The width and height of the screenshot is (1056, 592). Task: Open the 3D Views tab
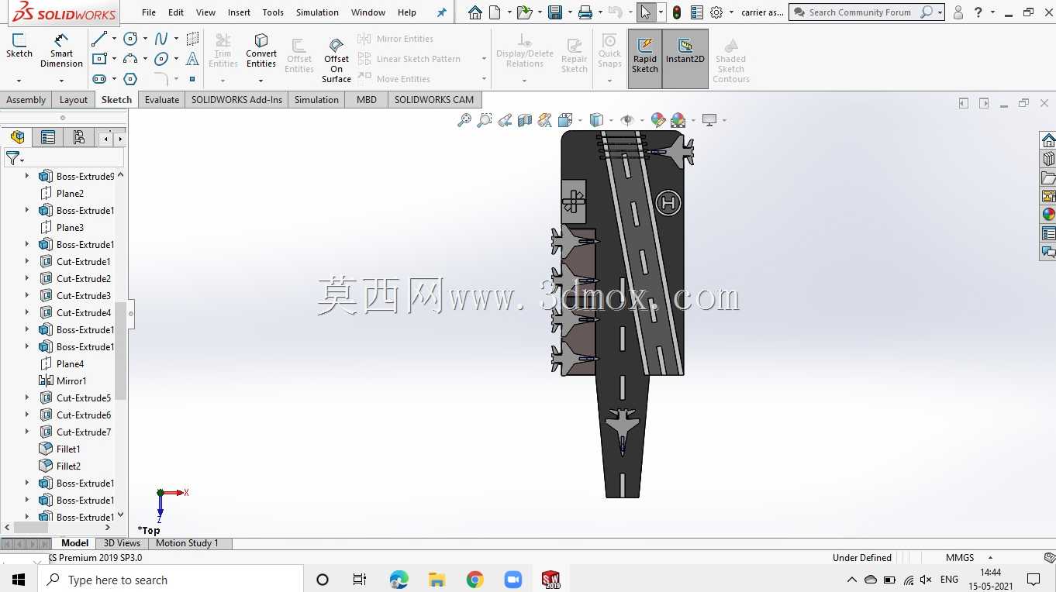point(122,543)
